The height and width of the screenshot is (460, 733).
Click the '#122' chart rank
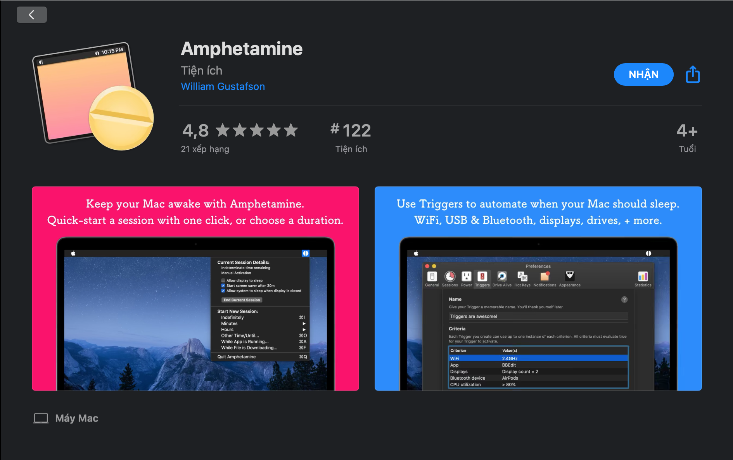351,130
